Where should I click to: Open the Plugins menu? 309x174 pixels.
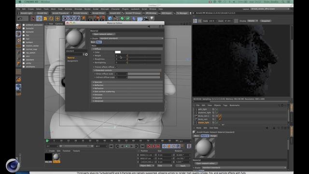(126, 9)
